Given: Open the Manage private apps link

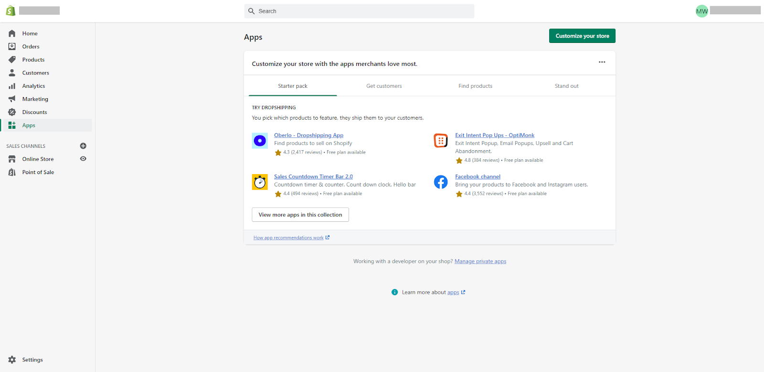Looking at the screenshot, I should [x=480, y=261].
